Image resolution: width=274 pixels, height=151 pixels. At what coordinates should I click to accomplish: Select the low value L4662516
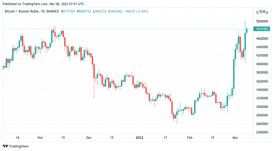click(x=100, y=11)
